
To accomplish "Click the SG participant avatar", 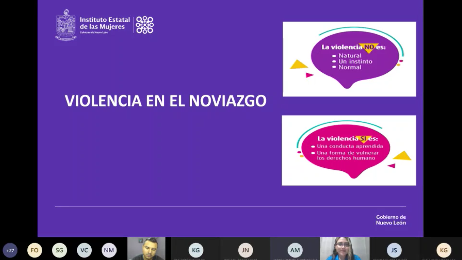I will [x=59, y=250].
